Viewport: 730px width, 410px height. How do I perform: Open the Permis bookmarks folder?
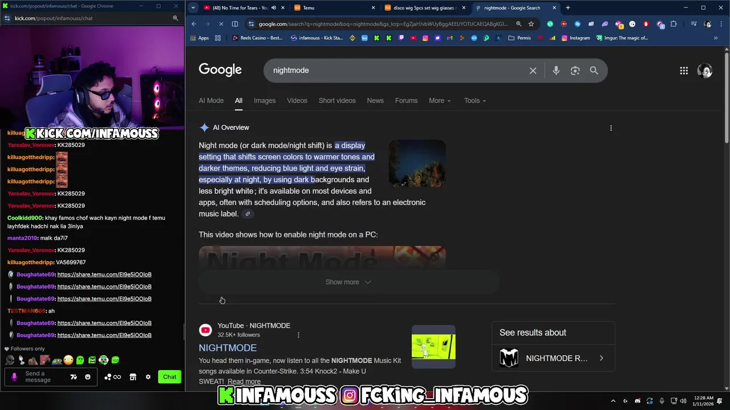520,38
